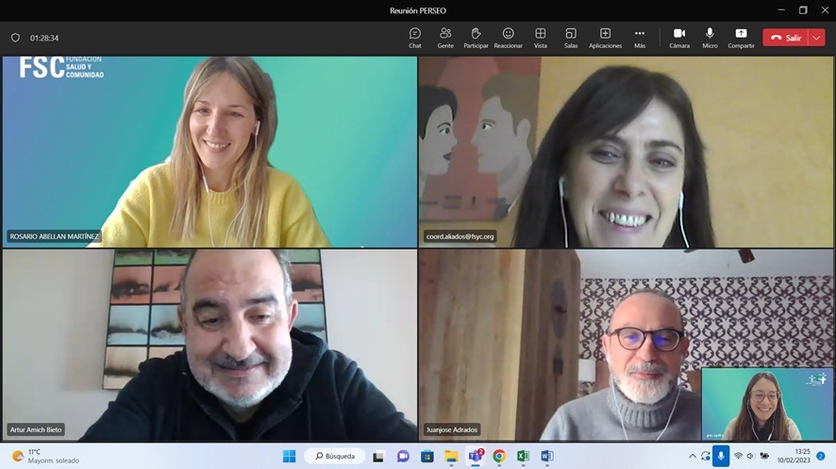Click the Juanjose Adrados name label
The height and width of the screenshot is (469, 836).
coord(452,429)
